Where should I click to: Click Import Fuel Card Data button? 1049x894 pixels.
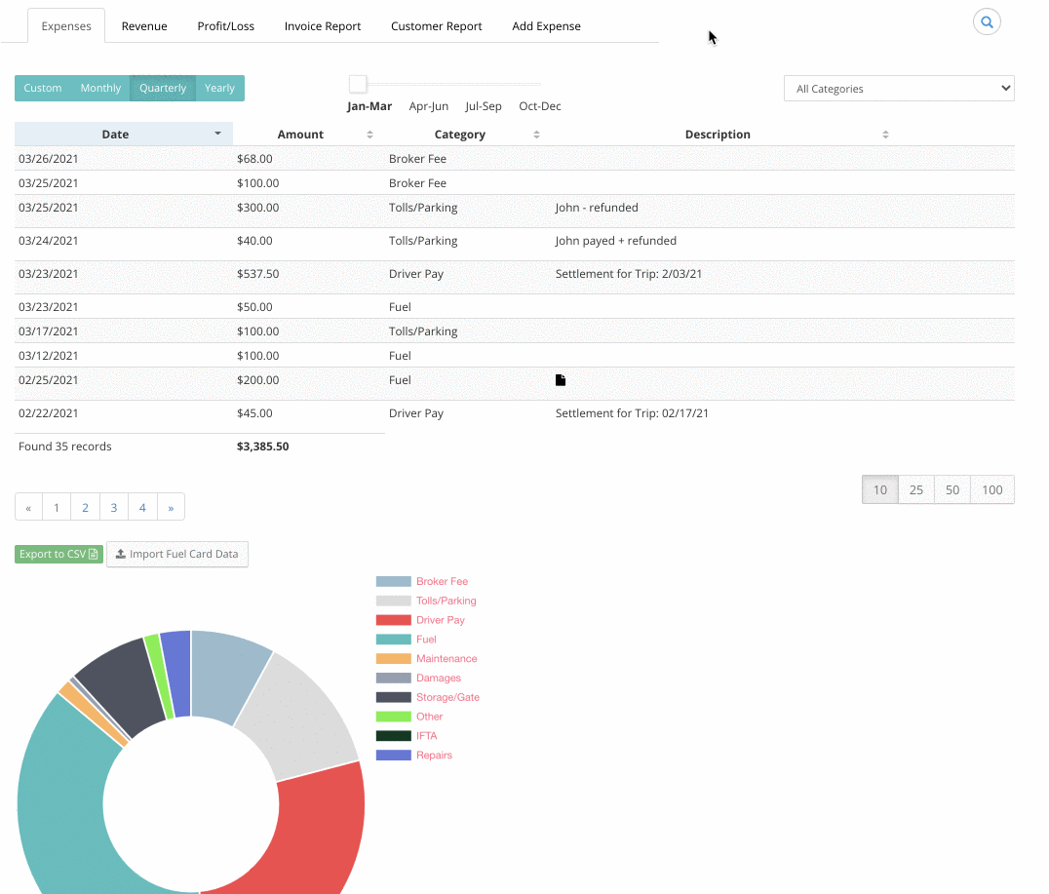[x=177, y=554]
